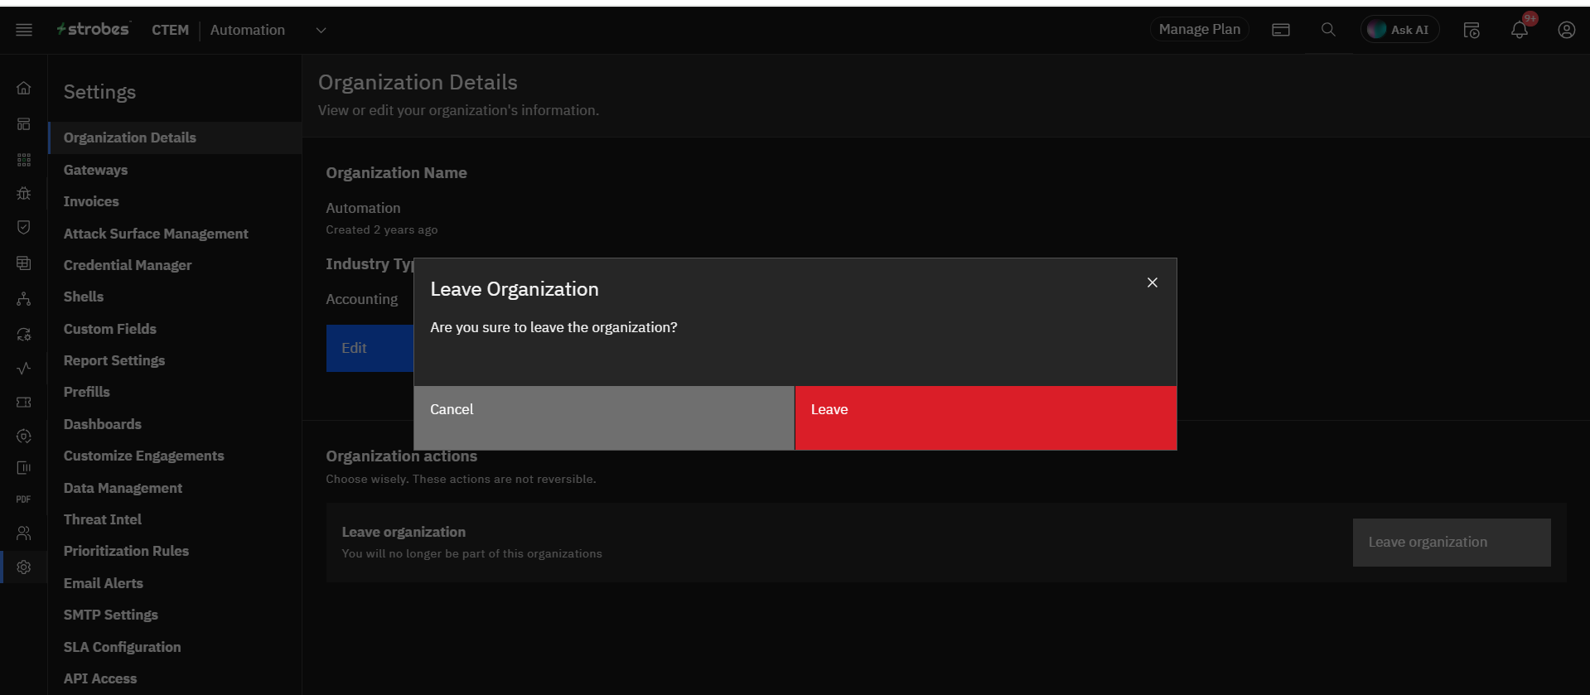Select Credential Manager in settings menu
1590x695 pixels.
128,265
